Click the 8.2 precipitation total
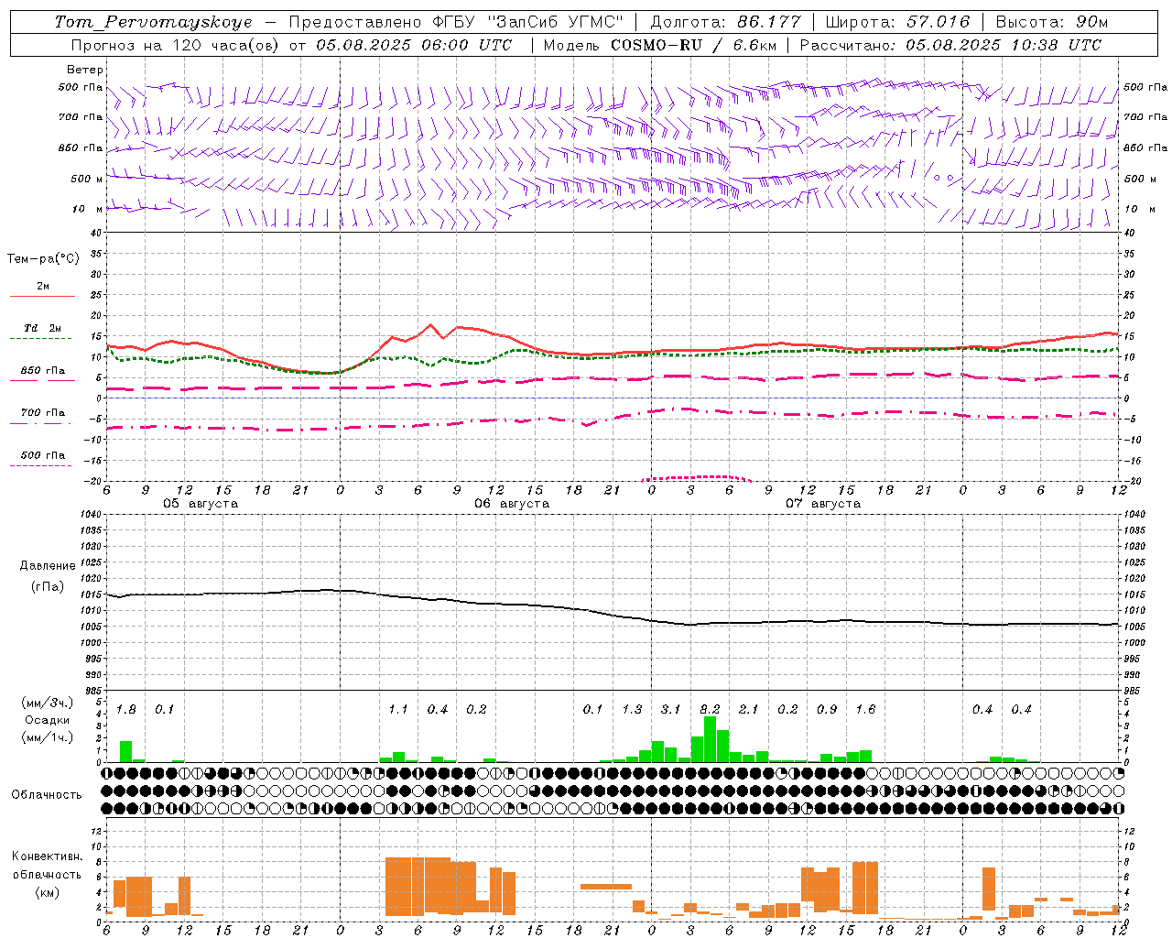This screenshot has height=938, width=1172. tap(710, 709)
